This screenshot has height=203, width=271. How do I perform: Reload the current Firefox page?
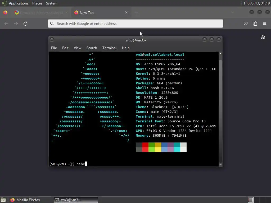pos(25,24)
